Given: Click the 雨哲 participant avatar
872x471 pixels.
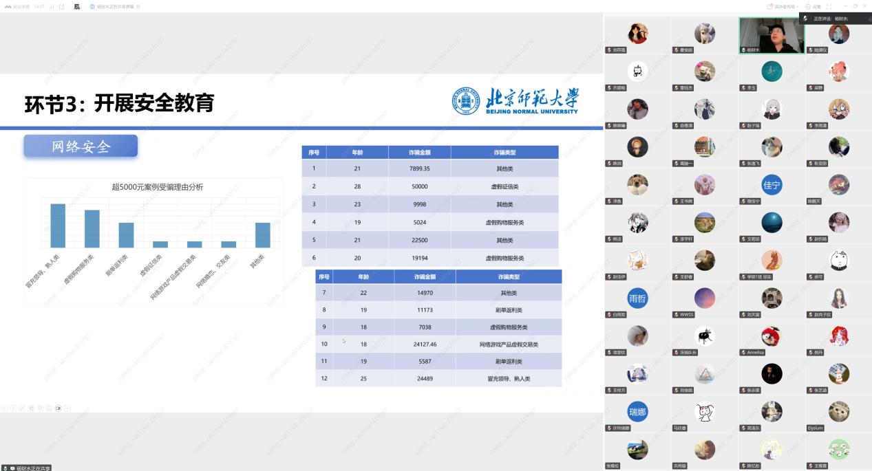Looking at the screenshot, I should 637,298.
